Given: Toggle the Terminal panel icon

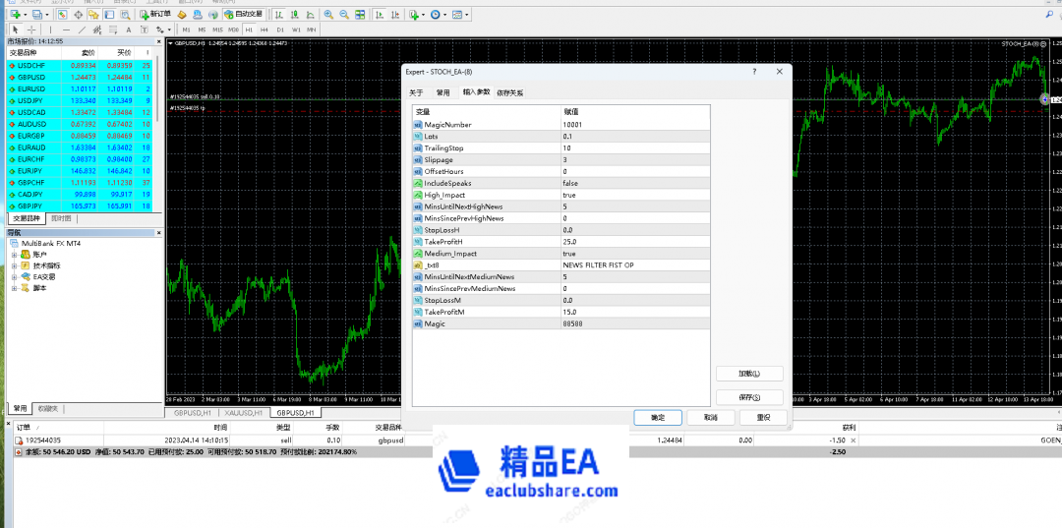Looking at the screenshot, I should [109, 14].
